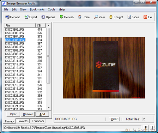Select DSC03619.JPG in the list

[15, 88]
